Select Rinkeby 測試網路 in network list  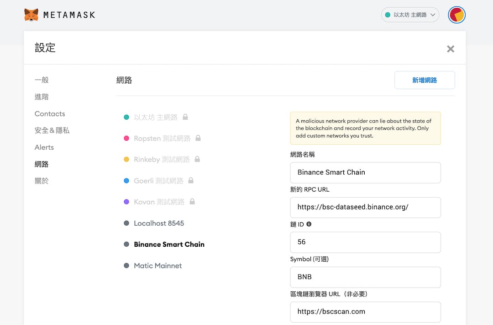[162, 159]
